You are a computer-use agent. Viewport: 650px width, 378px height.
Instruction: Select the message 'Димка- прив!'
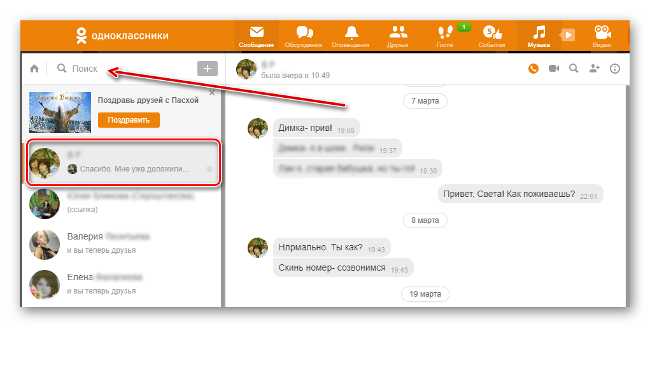316,128
